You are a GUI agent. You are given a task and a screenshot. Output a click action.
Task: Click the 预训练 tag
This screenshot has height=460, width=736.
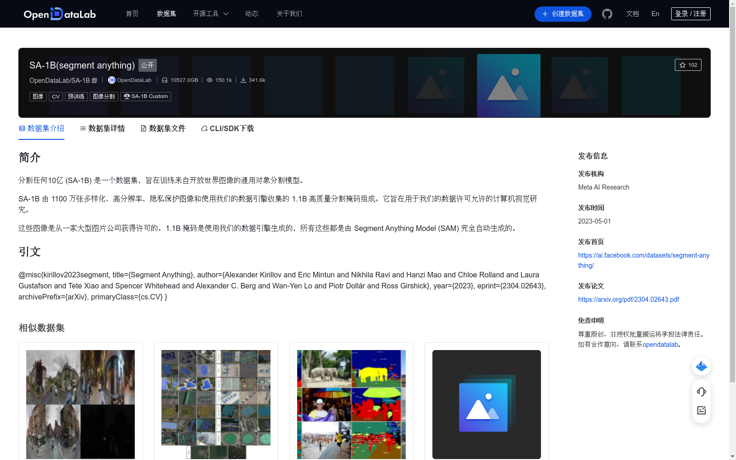coord(76,97)
